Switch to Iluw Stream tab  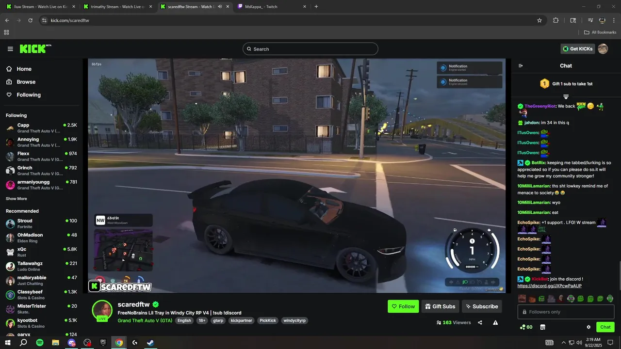click(40, 7)
